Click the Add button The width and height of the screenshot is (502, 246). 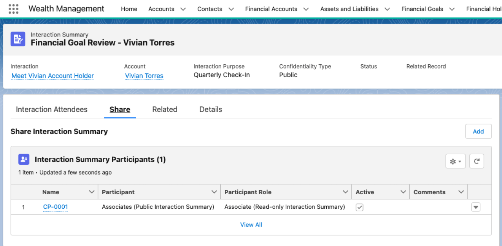(x=478, y=131)
